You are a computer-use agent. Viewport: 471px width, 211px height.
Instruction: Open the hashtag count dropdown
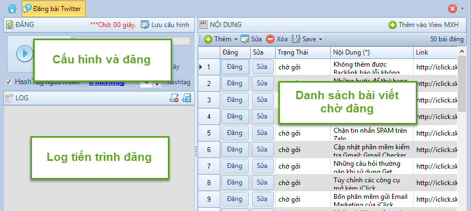tap(157, 84)
